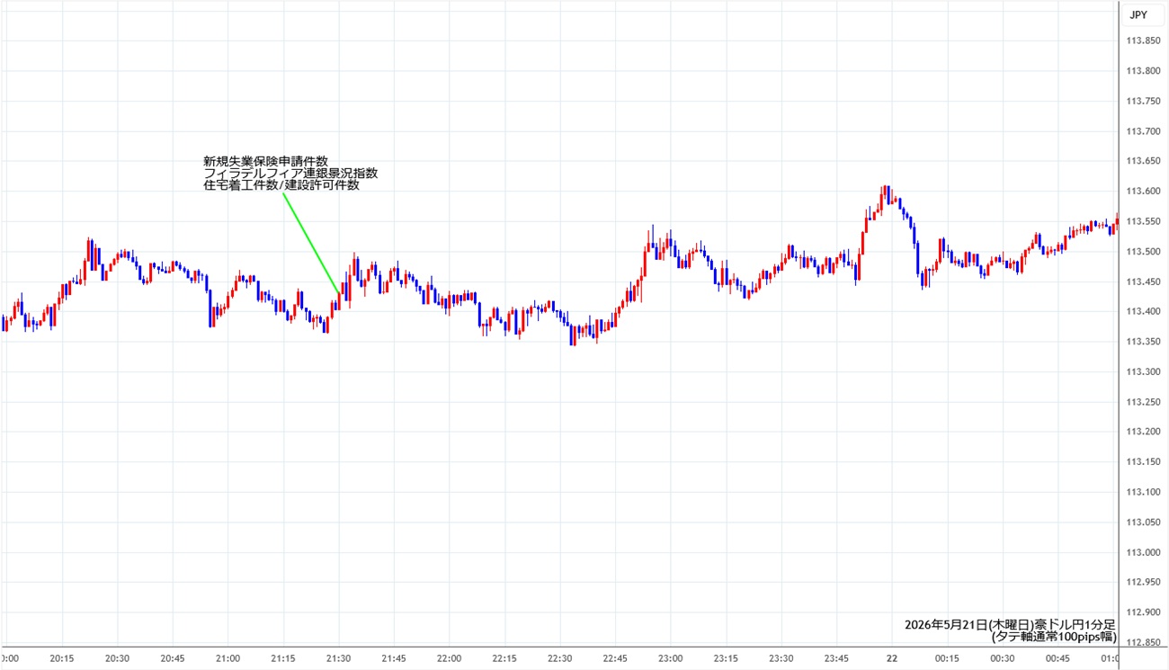Click the 23:00 time axis label
The width and height of the screenshot is (1169, 670).
670,658
